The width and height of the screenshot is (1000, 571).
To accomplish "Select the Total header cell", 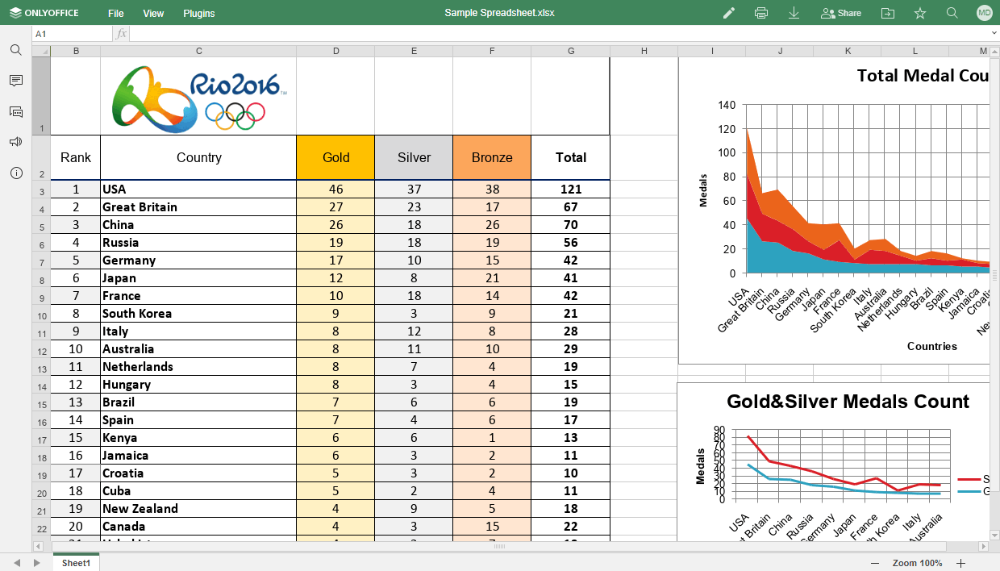I will 571,157.
